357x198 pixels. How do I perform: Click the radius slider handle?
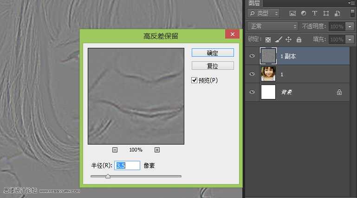coord(108,176)
